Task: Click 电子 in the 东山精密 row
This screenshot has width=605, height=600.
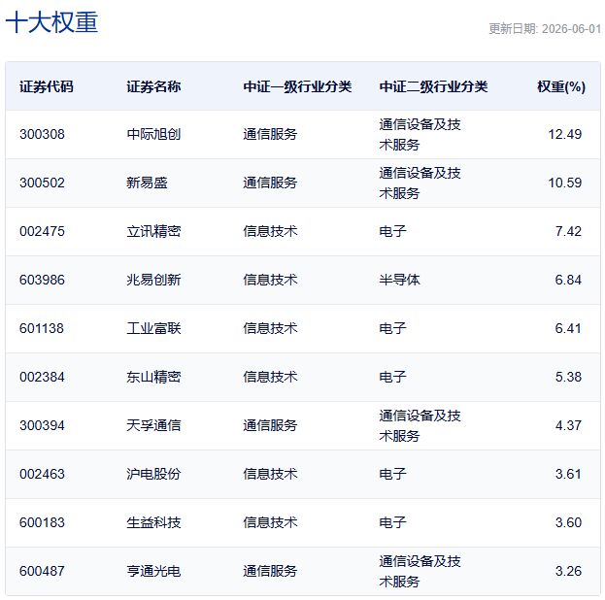Action: (x=392, y=377)
